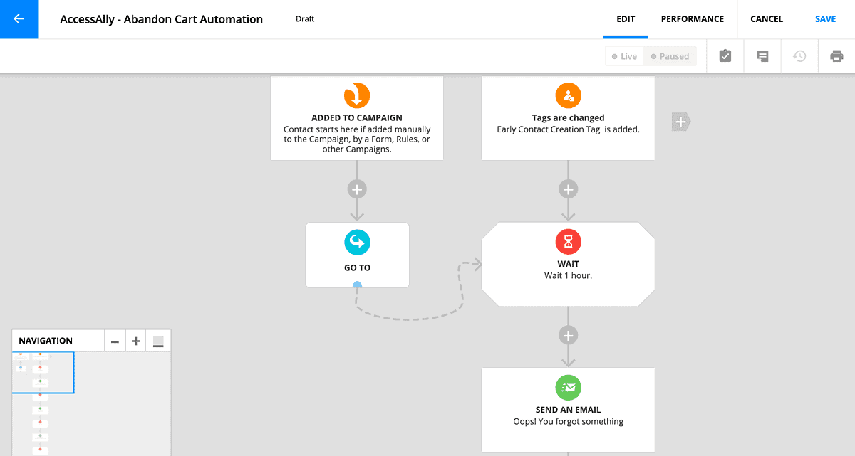Select the Added To Campaign start node
Screen dimensions: 855x456
(x=356, y=117)
